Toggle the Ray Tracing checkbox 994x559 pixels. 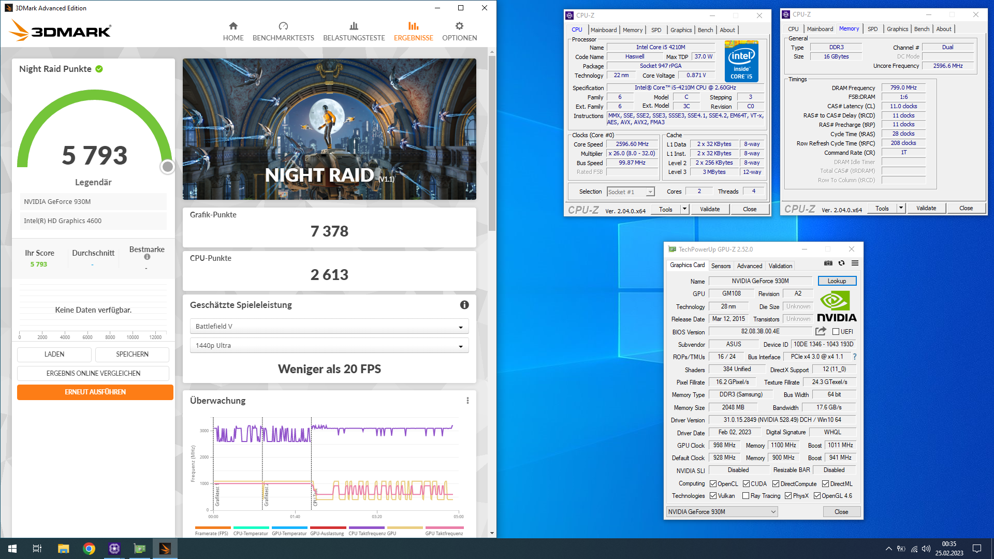pos(745,496)
